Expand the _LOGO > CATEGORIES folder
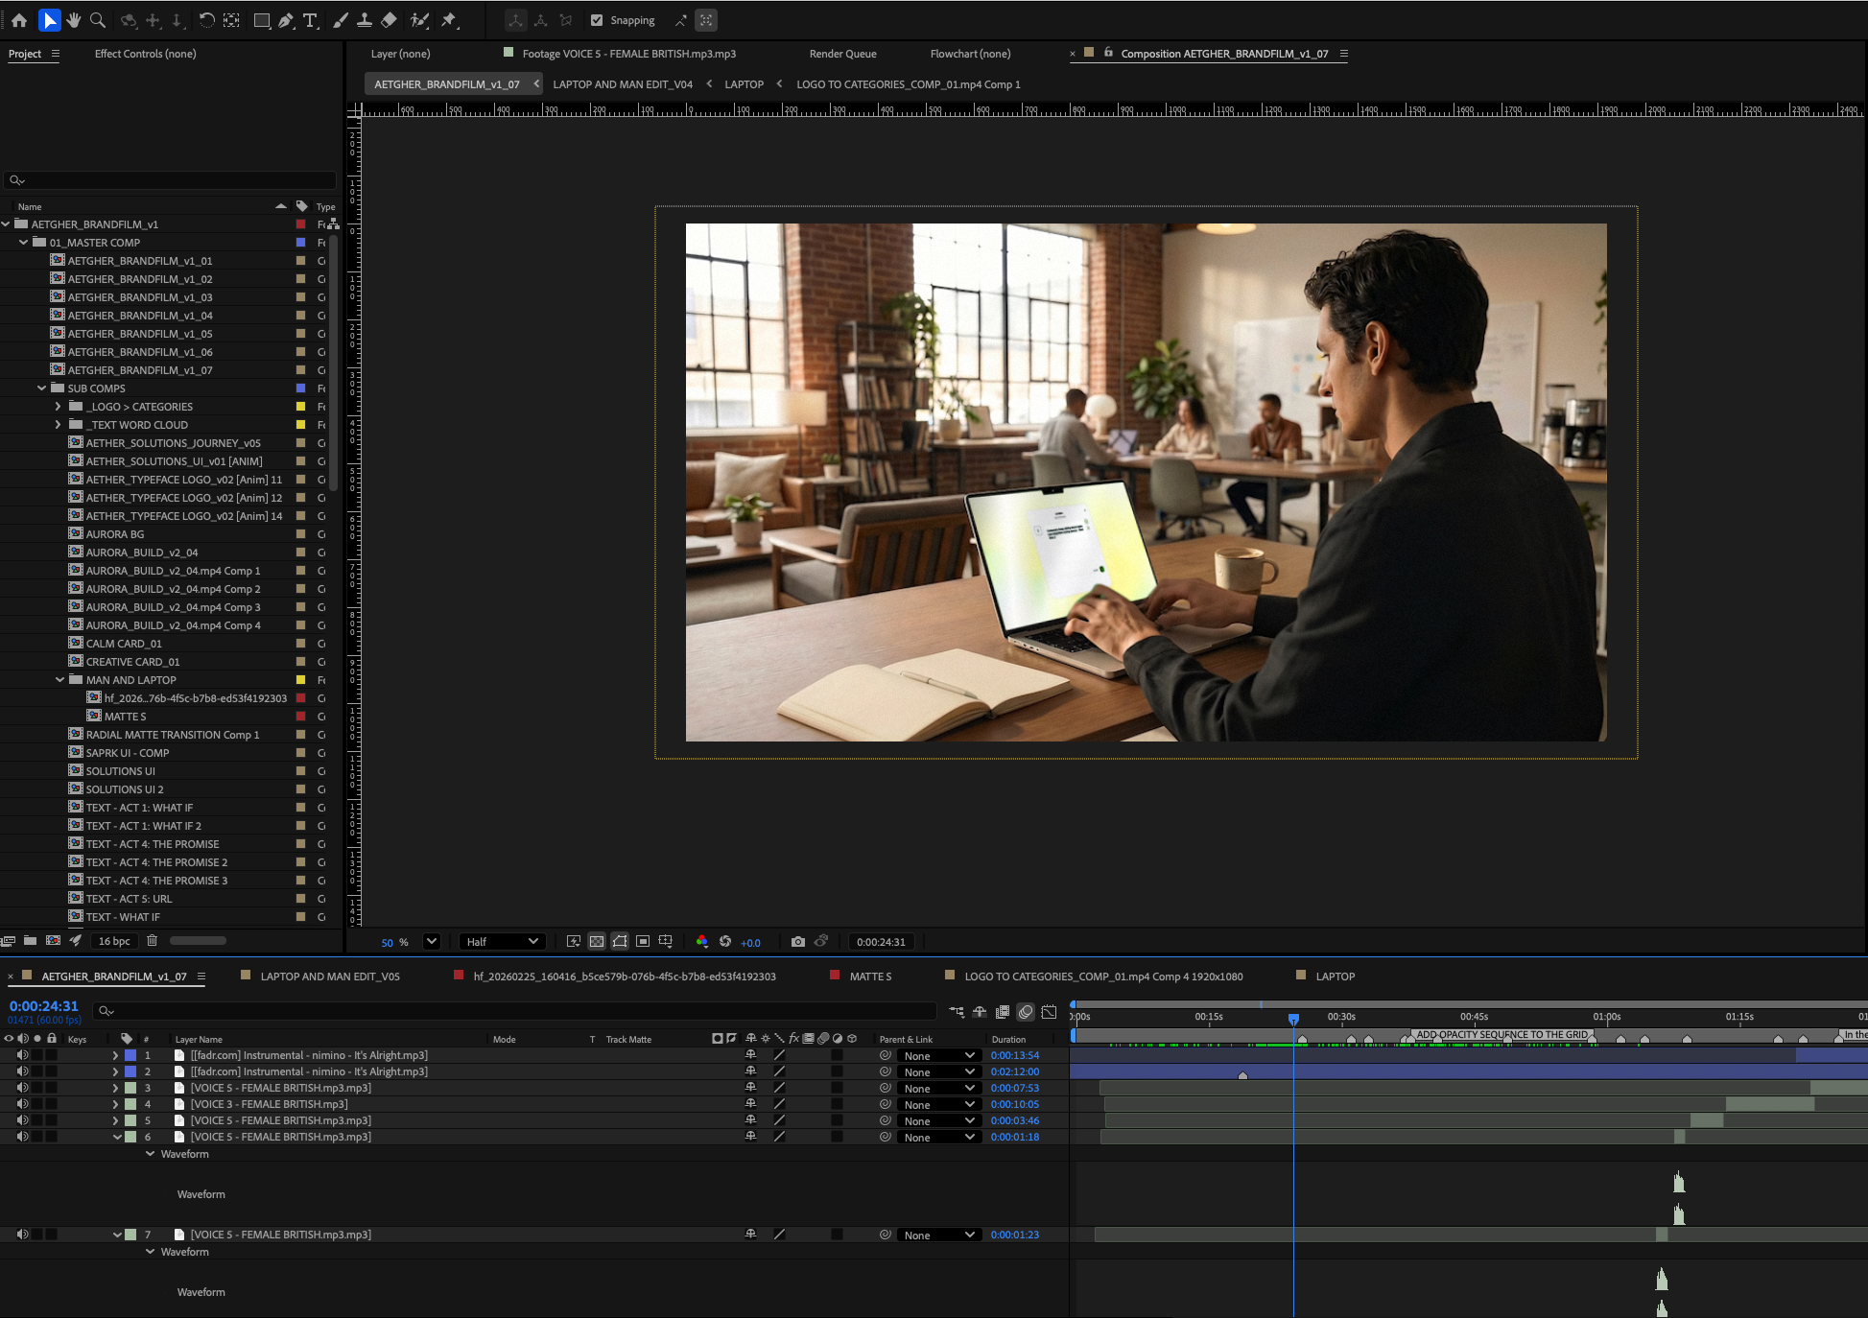This screenshot has height=1318, width=1868. coord(58,407)
